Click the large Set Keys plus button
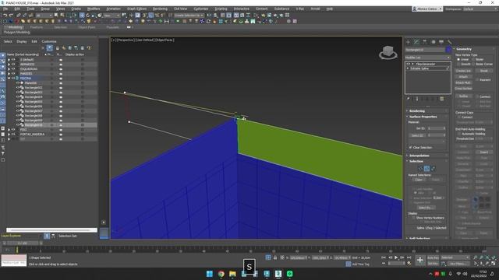Screen dimensions: 499x280 (420, 261)
